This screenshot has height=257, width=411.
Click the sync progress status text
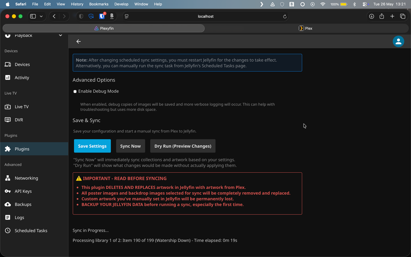155,241
